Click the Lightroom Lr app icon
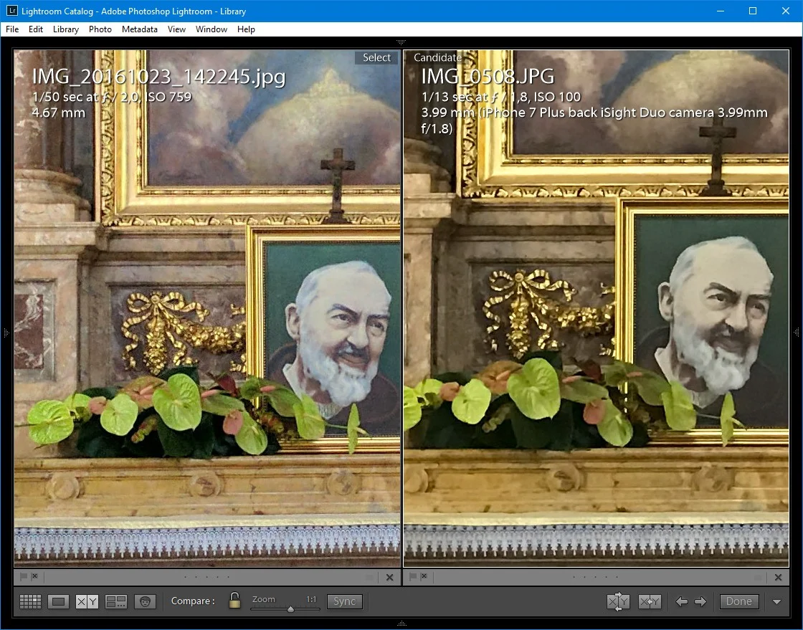803x630 pixels. [x=11, y=11]
